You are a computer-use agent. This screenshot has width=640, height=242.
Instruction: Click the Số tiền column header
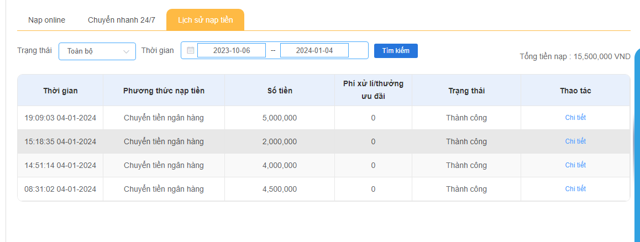(x=279, y=91)
